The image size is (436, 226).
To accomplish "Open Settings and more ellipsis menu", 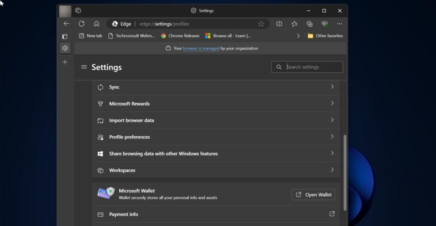I will point(339,24).
